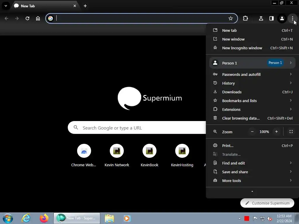Select Clear browsing data menu item

[x=253, y=118]
